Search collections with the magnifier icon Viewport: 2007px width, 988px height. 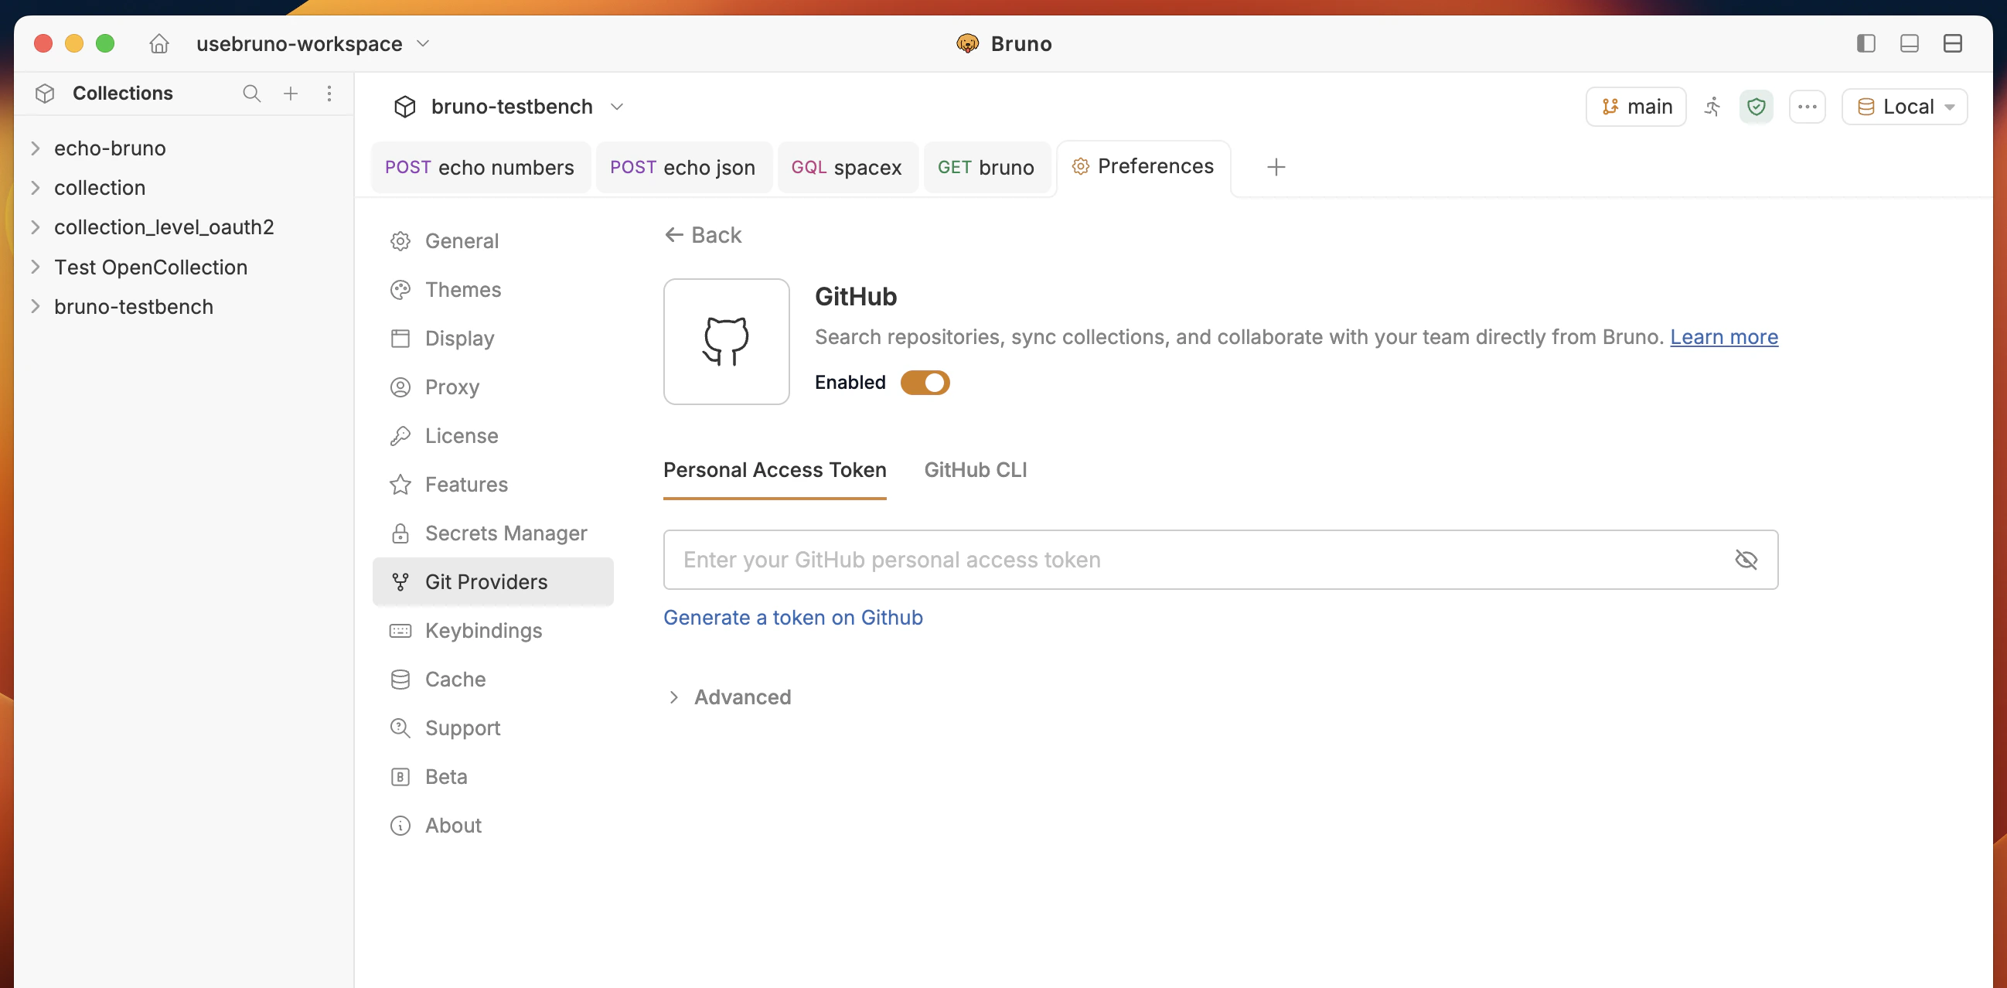pyautogui.click(x=250, y=94)
